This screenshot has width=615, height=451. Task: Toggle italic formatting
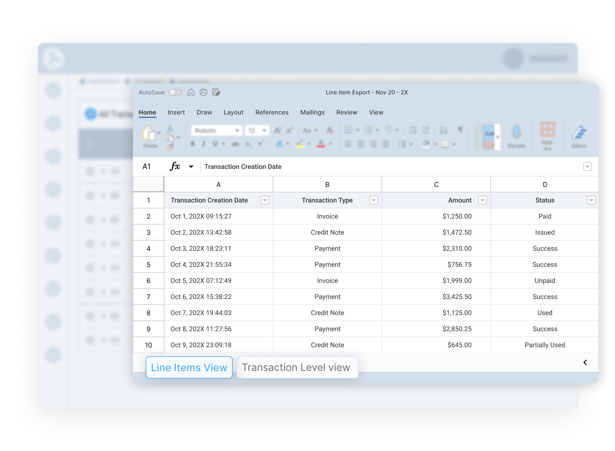click(x=204, y=144)
